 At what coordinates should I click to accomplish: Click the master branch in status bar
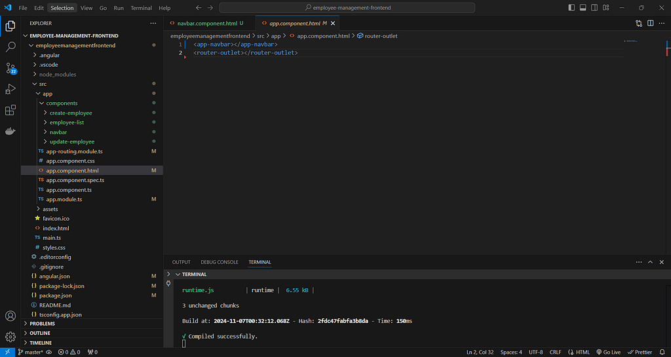click(30, 352)
